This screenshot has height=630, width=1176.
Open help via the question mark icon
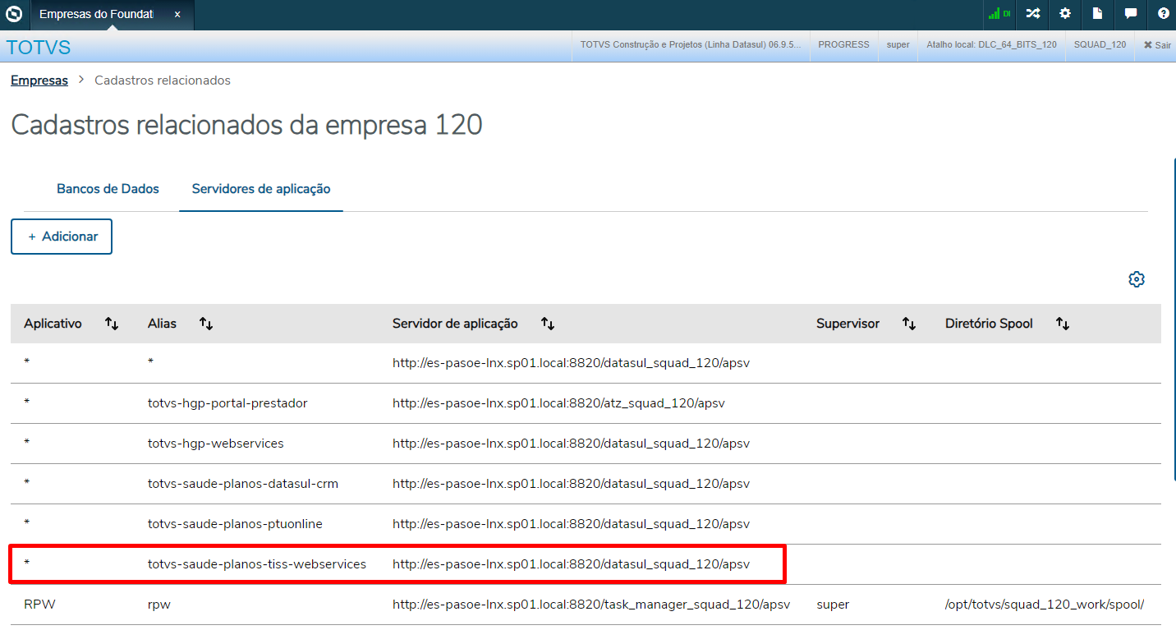(1163, 14)
